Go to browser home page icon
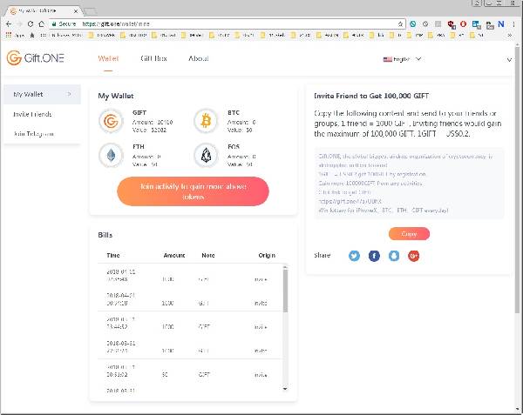The image size is (523, 415). (x=41, y=24)
